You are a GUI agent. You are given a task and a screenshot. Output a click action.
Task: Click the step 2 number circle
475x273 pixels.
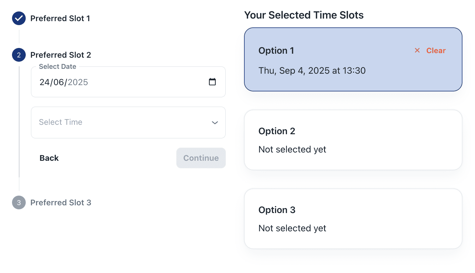pyautogui.click(x=19, y=55)
